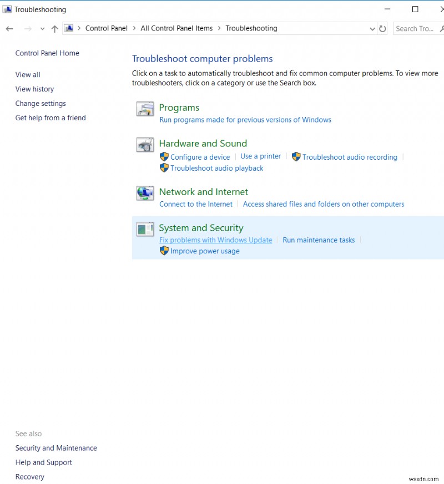Open the recent pages dropdown chevron
This screenshot has width=444, height=484.
42,28
